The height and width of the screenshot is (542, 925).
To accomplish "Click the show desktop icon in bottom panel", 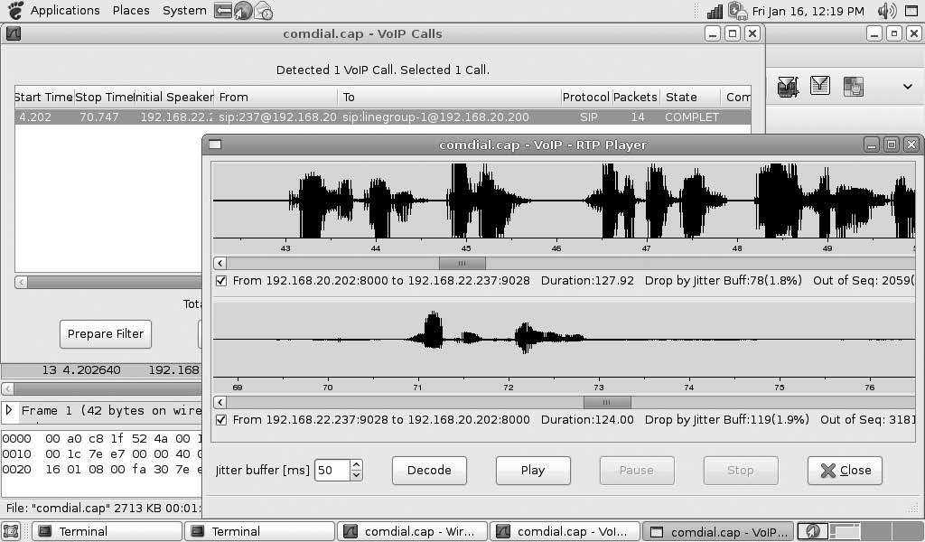I will pyautogui.click(x=11, y=532).
